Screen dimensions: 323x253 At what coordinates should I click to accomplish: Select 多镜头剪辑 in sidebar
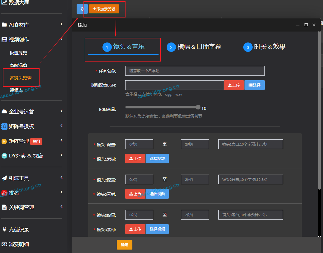[x=21, y=78]
